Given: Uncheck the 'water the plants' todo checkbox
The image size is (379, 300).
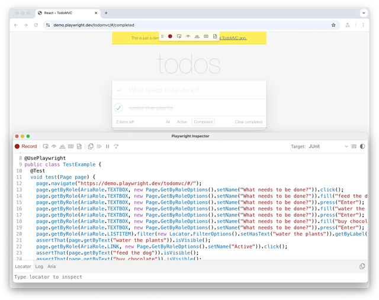Looking at the screenshot, I should [x=118, y=108].
